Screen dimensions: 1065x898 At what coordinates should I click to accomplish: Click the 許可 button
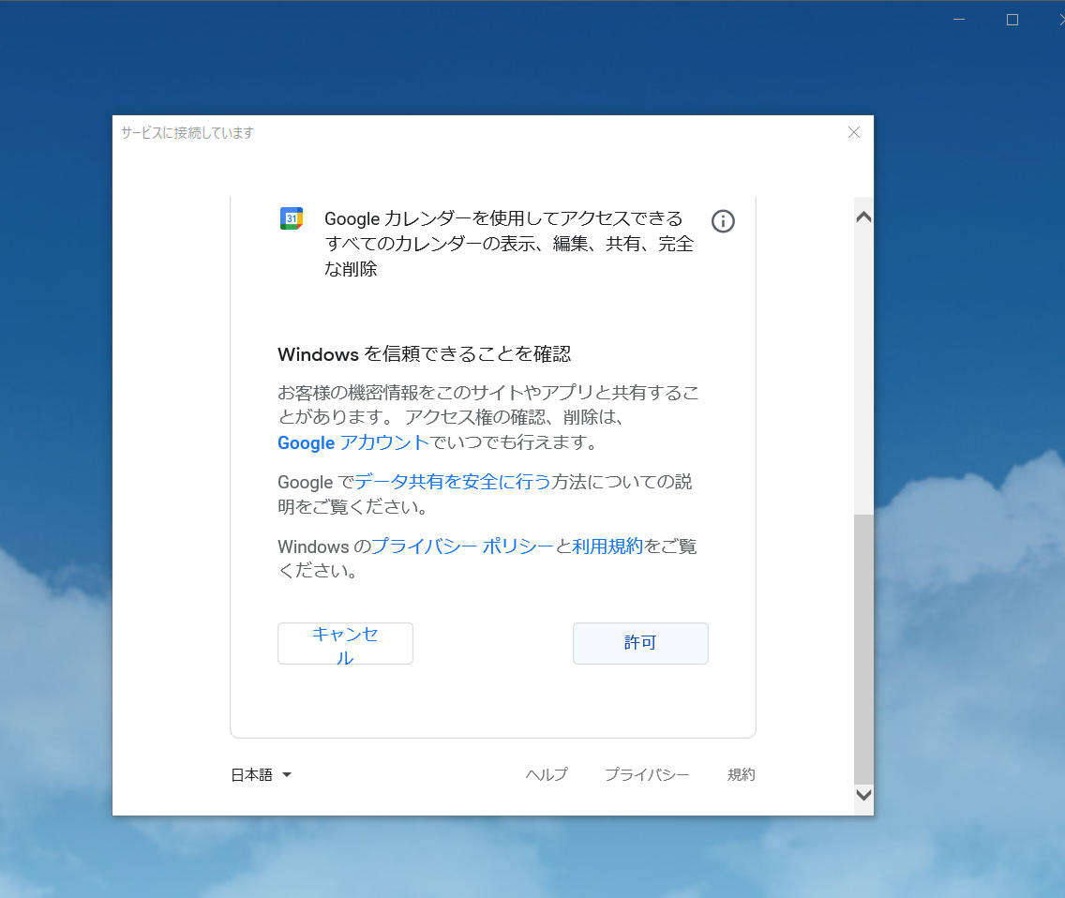click(x=640, y=643)
